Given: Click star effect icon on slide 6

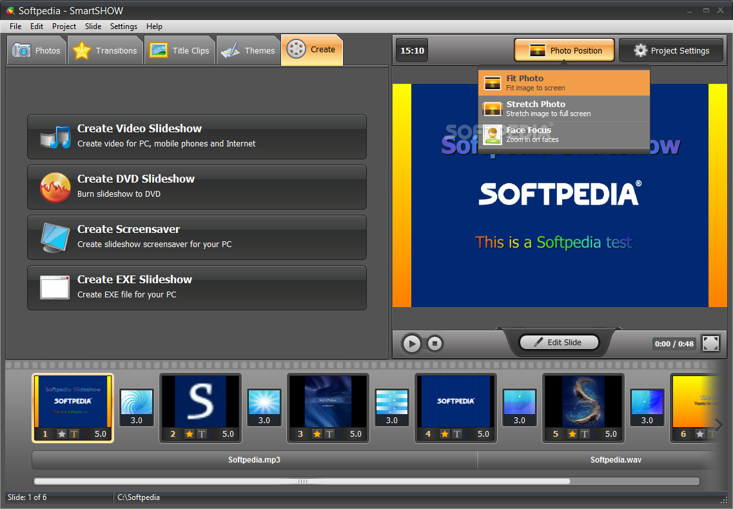Looking at the screenshot, I should pyautogui.click(x=700, y=434).
